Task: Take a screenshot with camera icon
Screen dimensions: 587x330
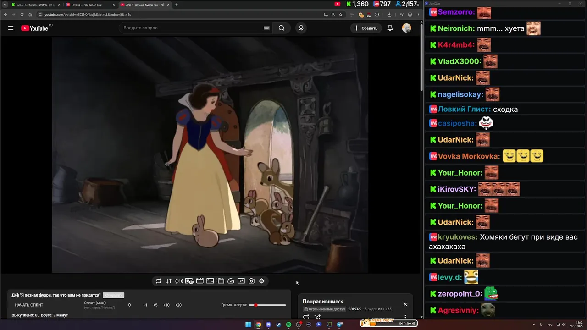Action: tap(251, 281)
